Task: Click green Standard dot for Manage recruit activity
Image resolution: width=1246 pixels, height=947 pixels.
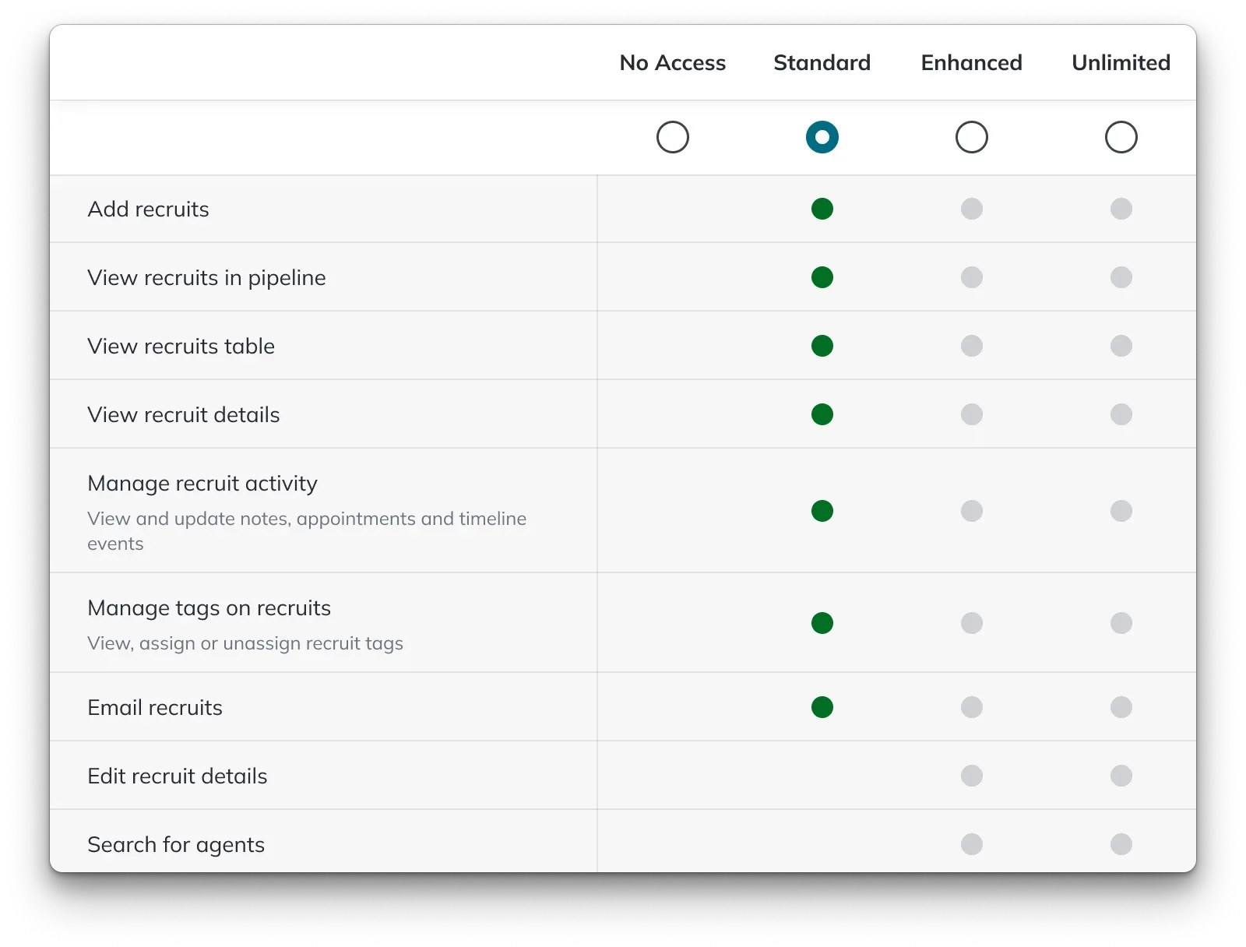Action: pos(822,511)
